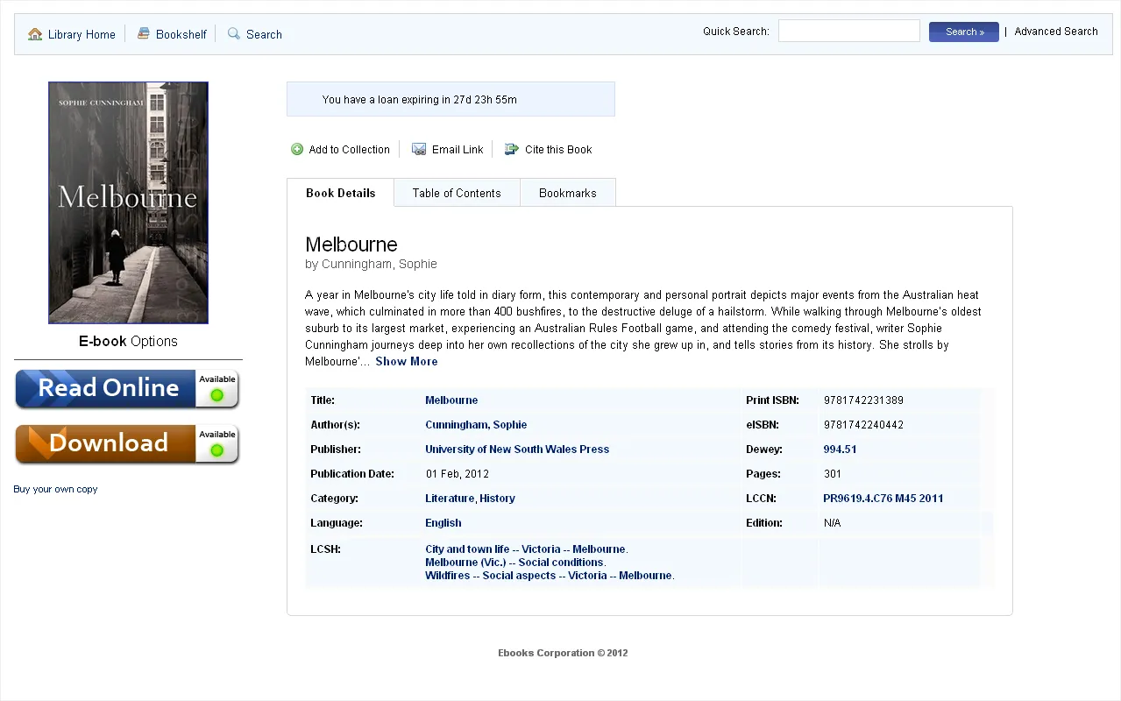This screenshot has height=701, width=1121.
Task: Open the Bookshelf via its book icon
Action: pos(143,32)
